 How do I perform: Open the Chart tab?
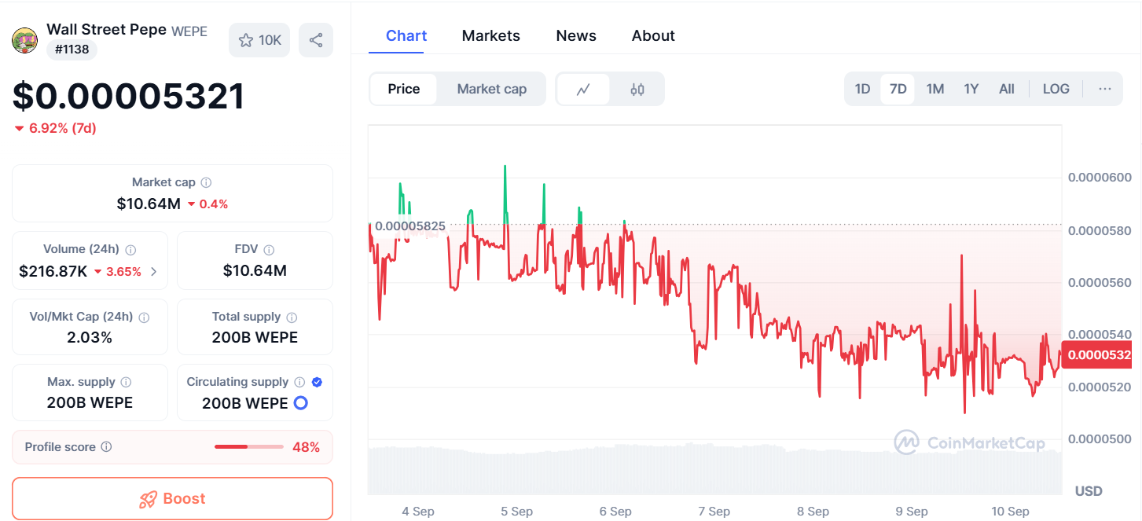pos(406,36)
